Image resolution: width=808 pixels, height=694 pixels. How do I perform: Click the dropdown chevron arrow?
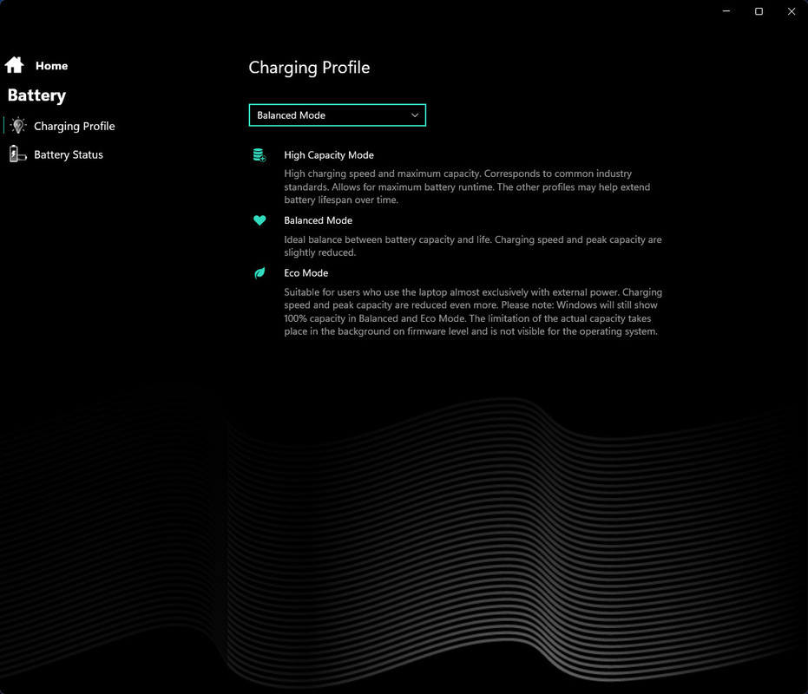coord(415,115)
